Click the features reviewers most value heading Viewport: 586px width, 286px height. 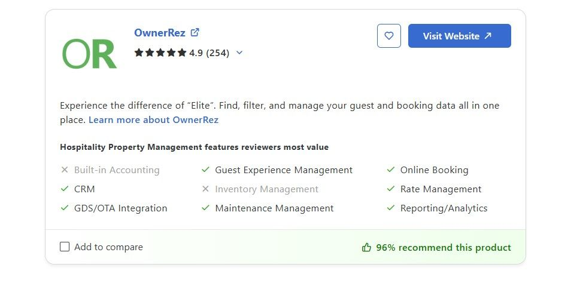(194, 147)
